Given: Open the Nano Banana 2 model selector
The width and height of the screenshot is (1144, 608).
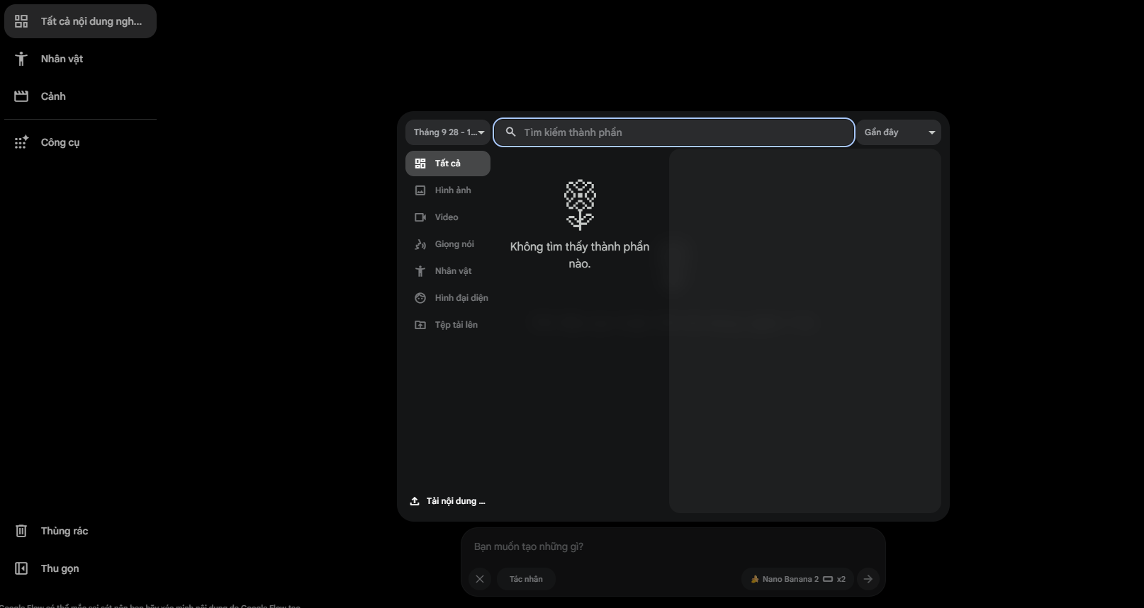Looking at the screenshot, I should click(797, 579).
